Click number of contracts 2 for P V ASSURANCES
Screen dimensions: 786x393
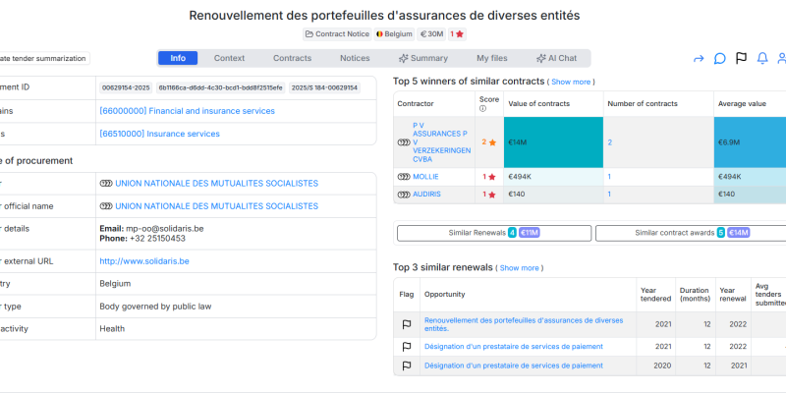click(x=610, y=142)
